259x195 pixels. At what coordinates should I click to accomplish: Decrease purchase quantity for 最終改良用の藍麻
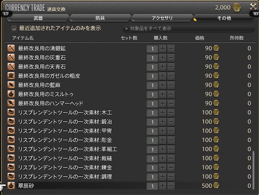click(x=171, y=85)
